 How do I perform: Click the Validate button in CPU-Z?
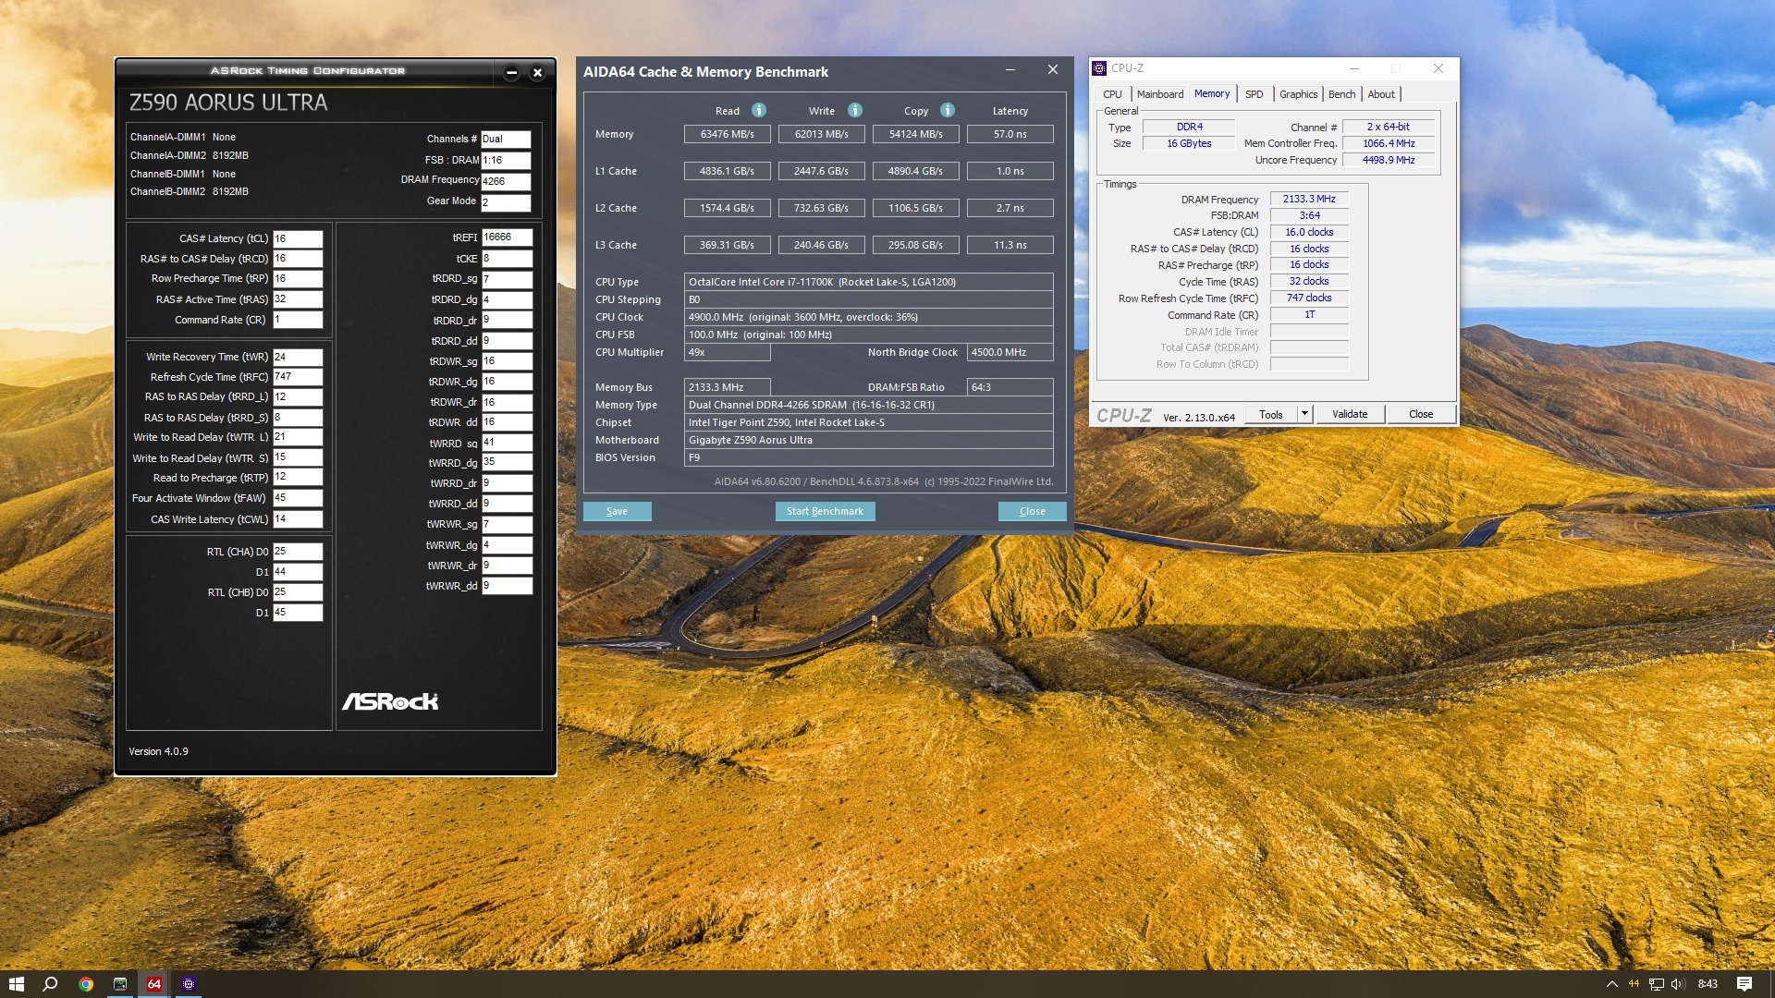(x=1349, y=414)
